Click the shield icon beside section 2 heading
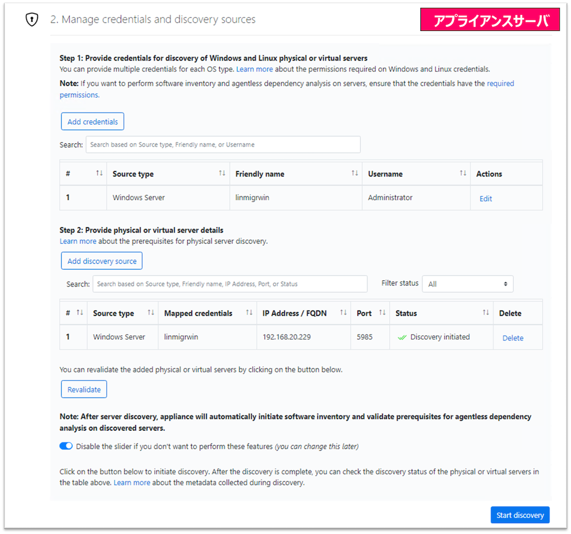The height and width of the screenshot is (534, 571). coord(31,19)
